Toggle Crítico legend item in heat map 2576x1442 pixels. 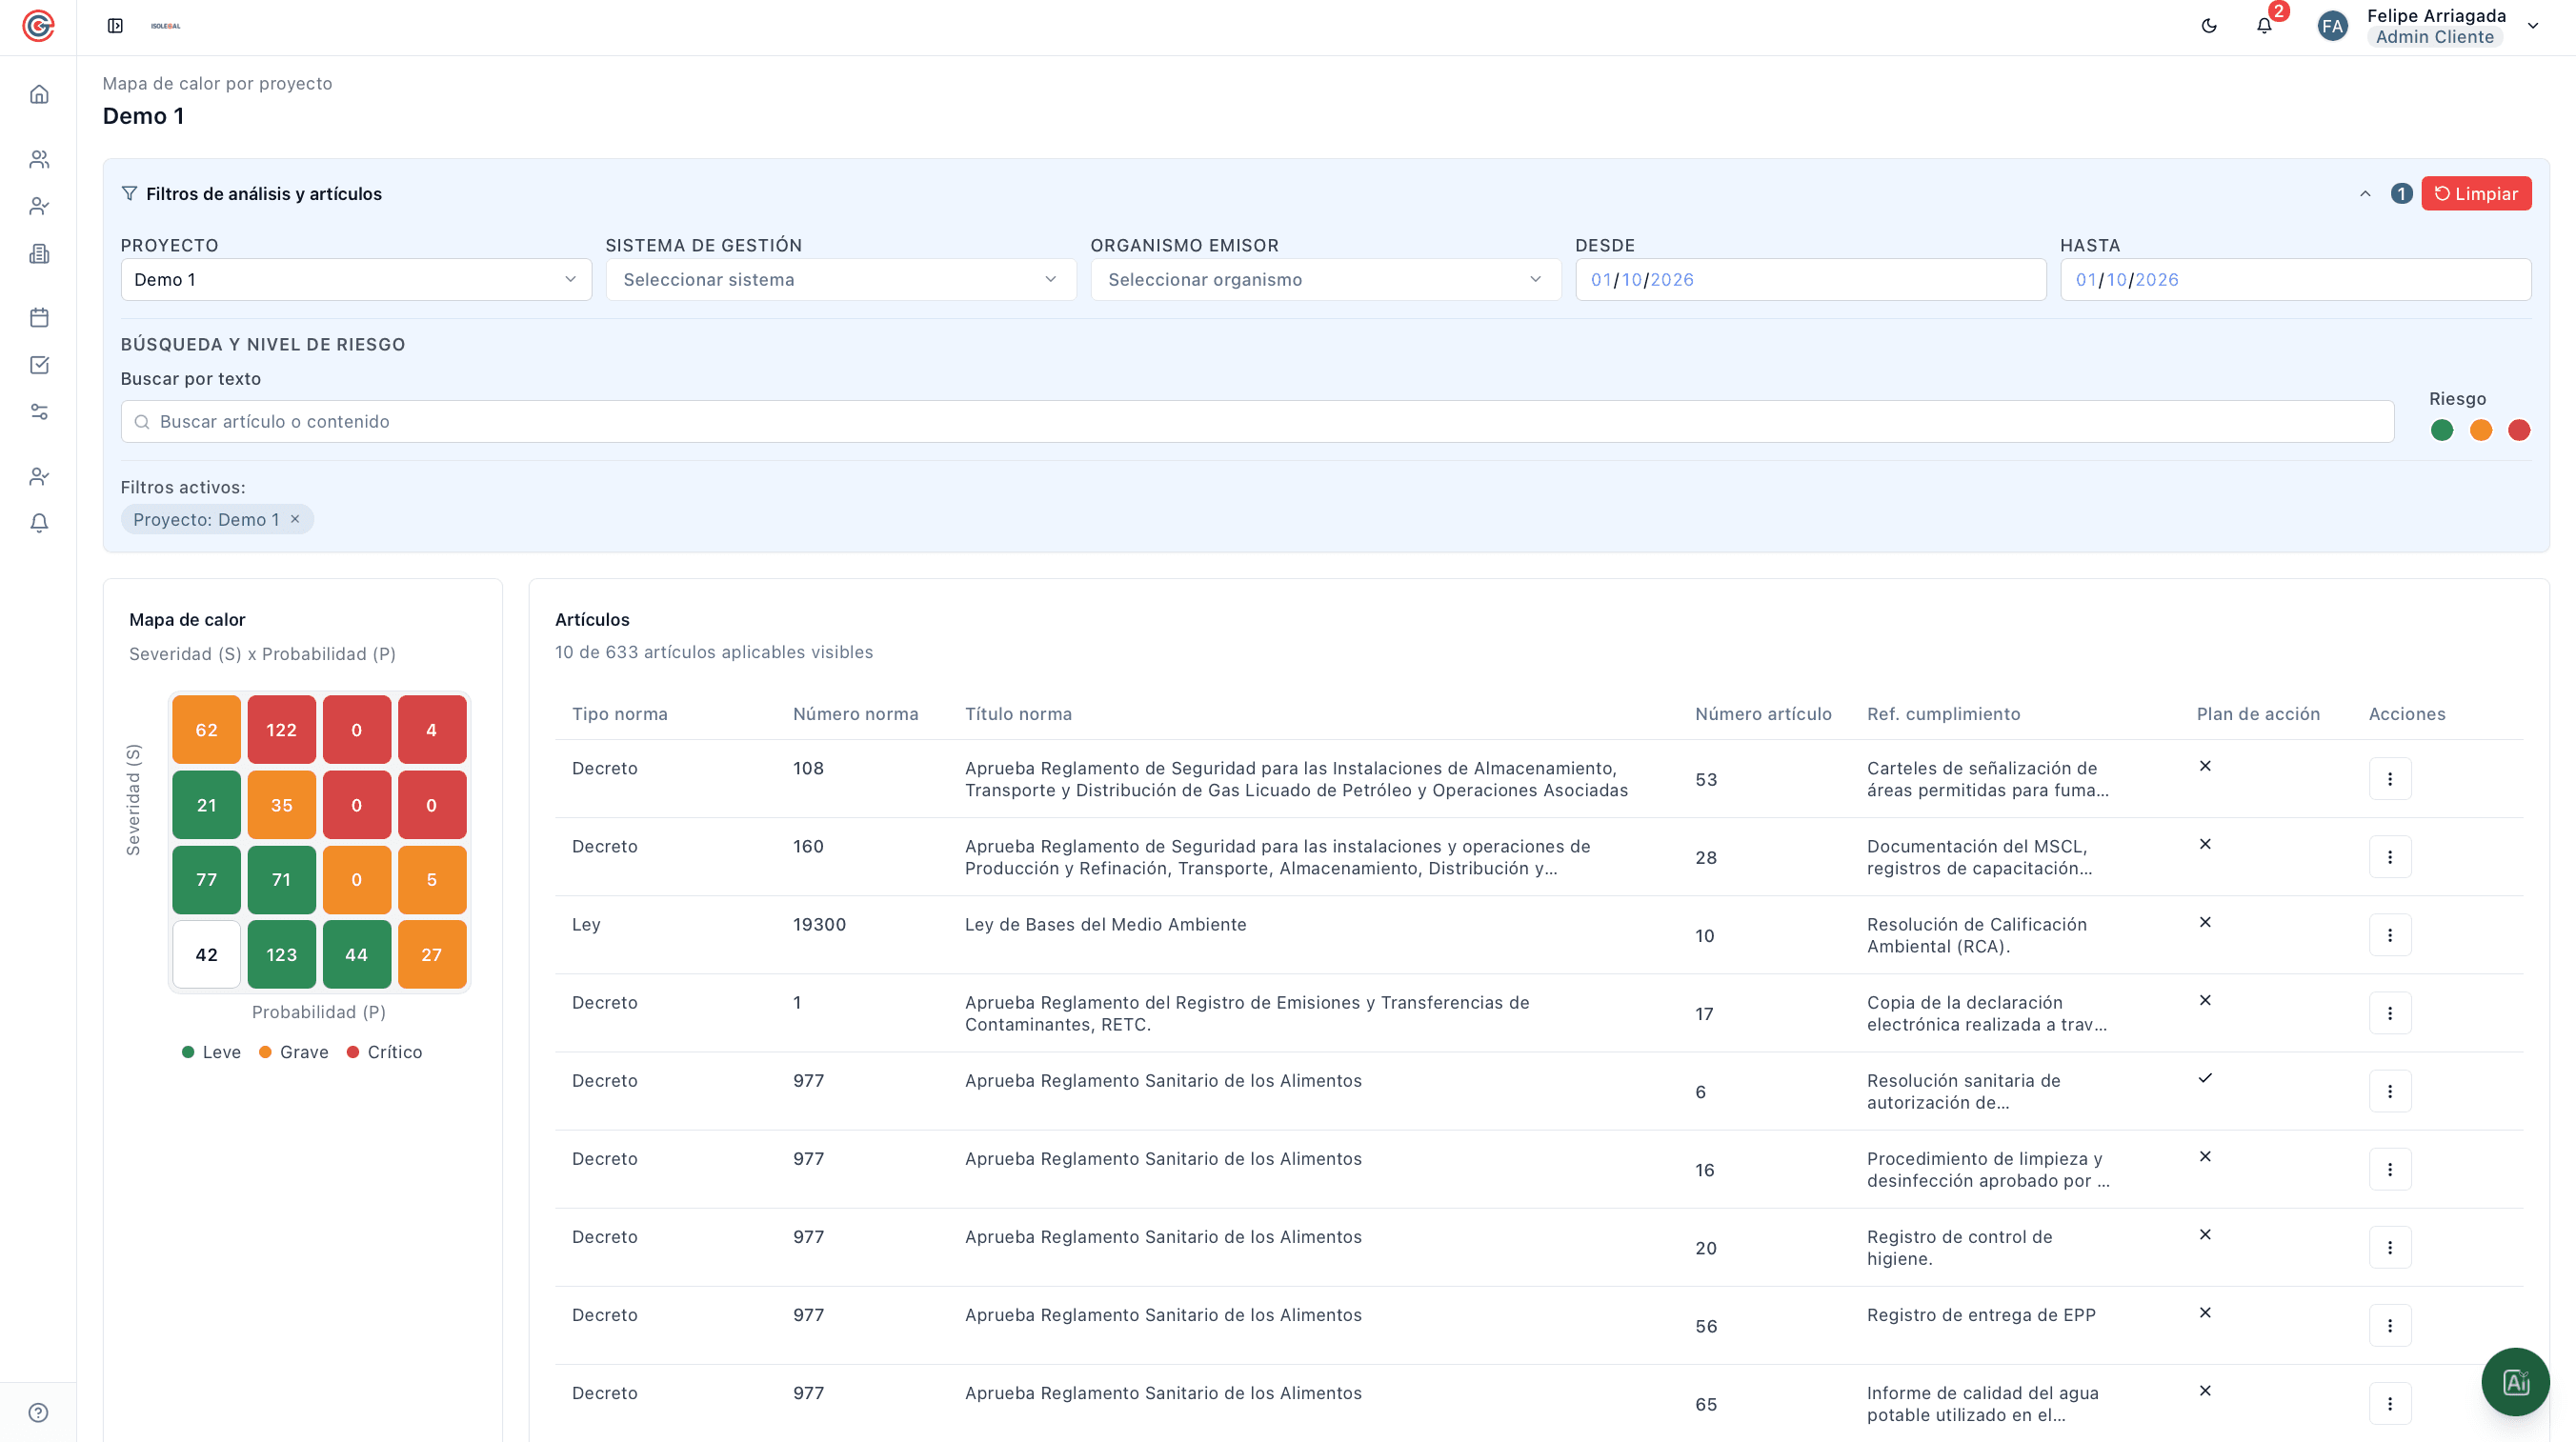pyautogui.click(x=384, y=1052)
